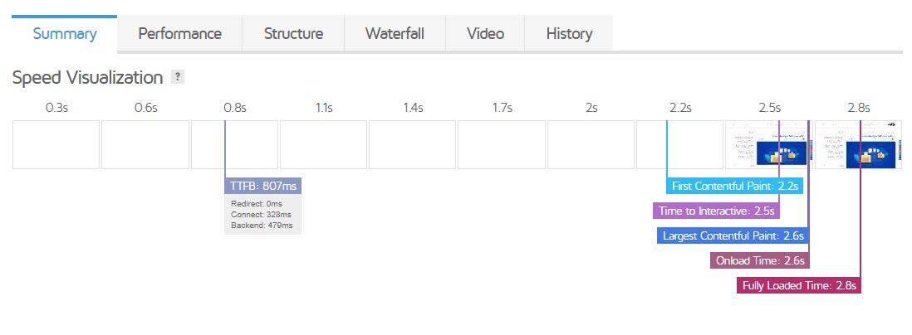This screenshot has height=335, width=912.
Task: Click the First Contentful Paint 2.2s label
Action: coord(734,186)
